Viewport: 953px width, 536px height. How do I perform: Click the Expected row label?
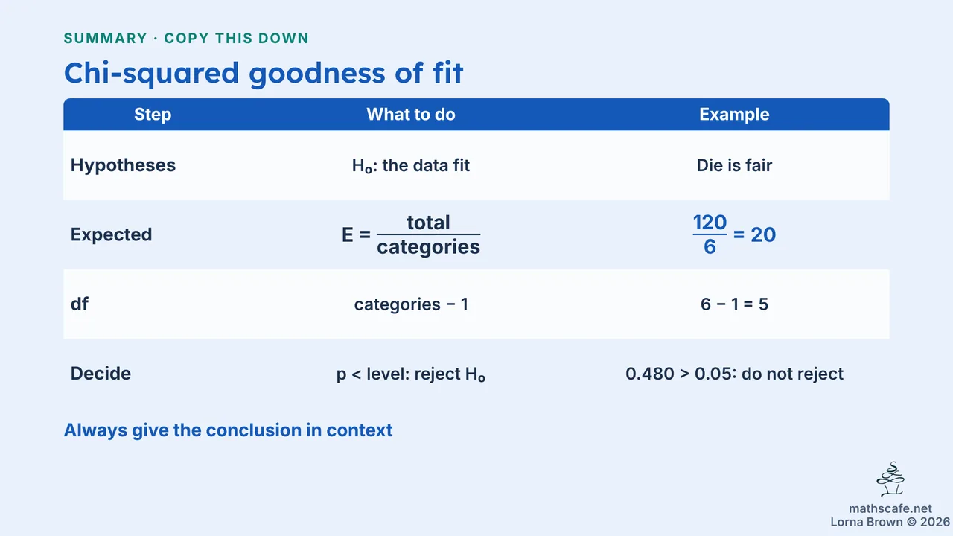click(x=111, y=234)
